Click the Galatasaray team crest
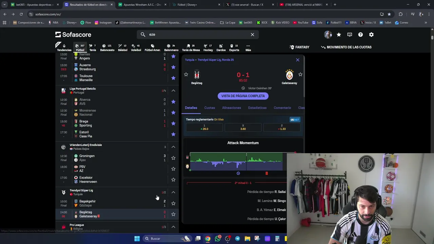Image resolution: width=434 pixels, height=244 pixels. 289,75
